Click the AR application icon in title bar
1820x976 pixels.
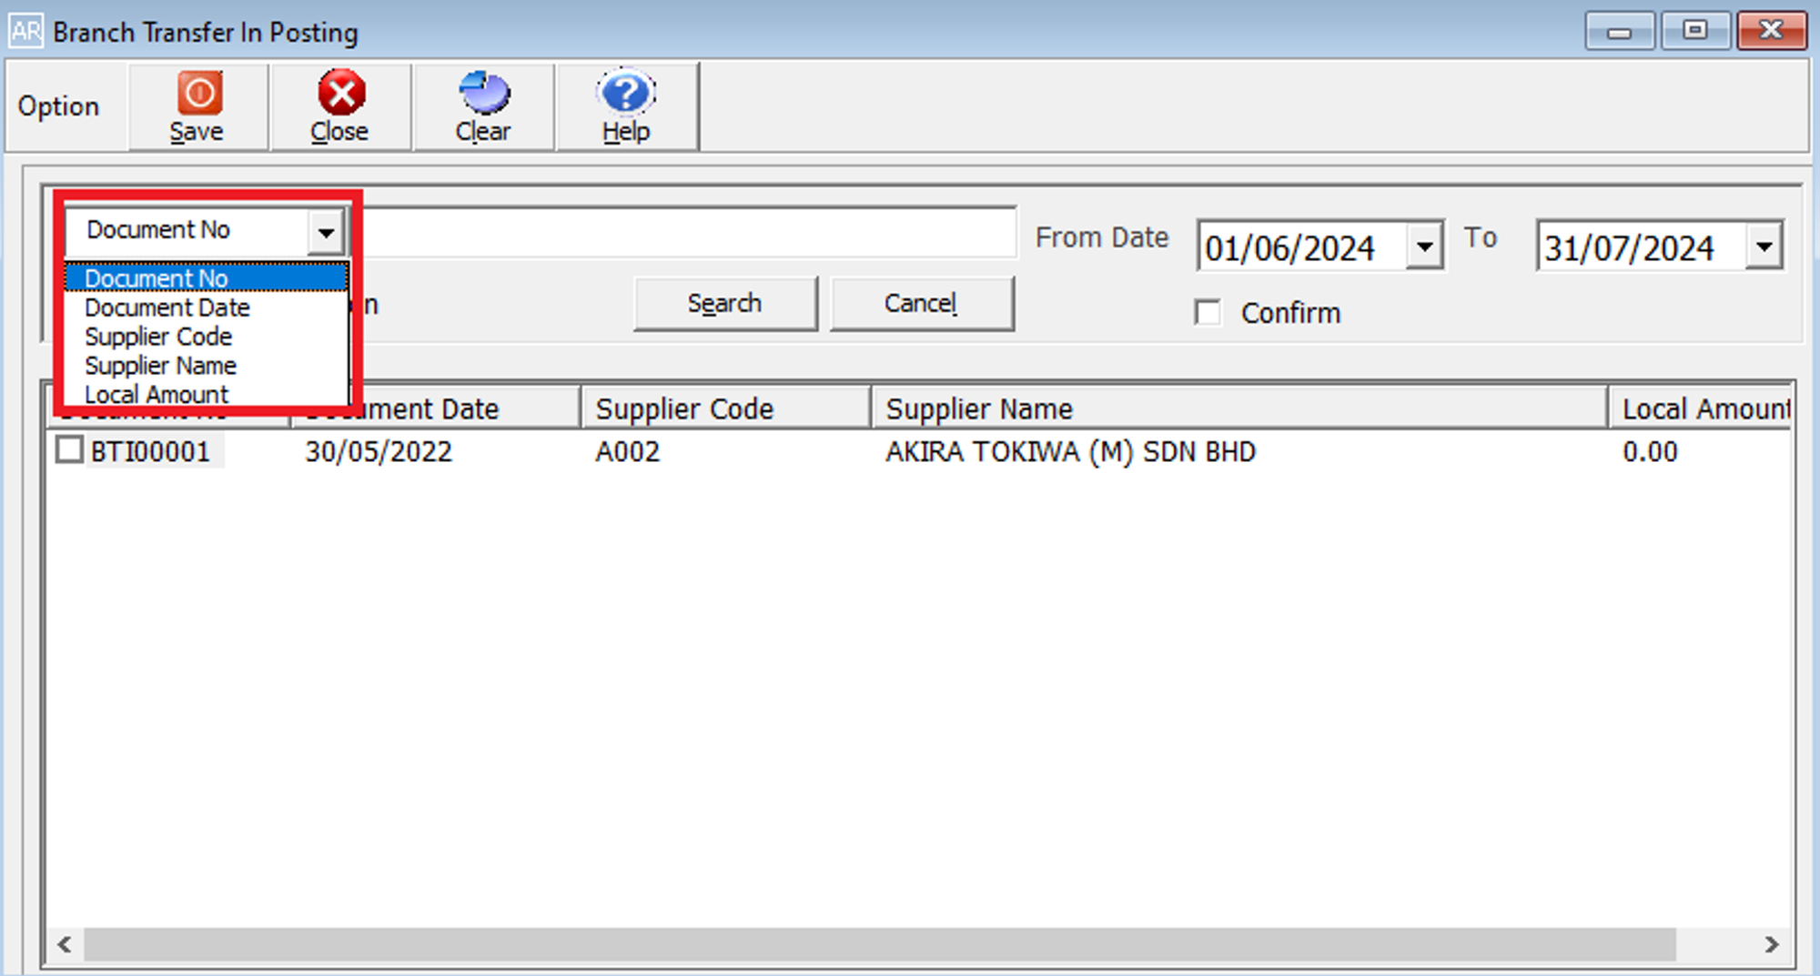click(x=25, y=32)
